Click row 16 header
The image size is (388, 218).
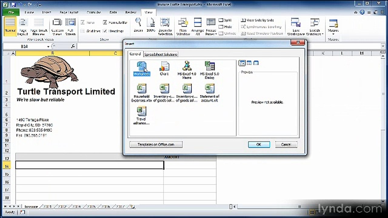[x=7, y=182]
